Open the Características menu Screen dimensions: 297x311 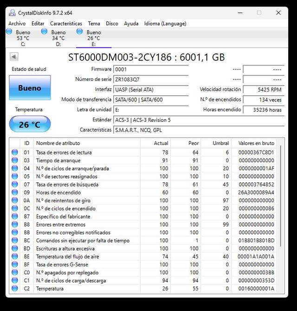66,24
